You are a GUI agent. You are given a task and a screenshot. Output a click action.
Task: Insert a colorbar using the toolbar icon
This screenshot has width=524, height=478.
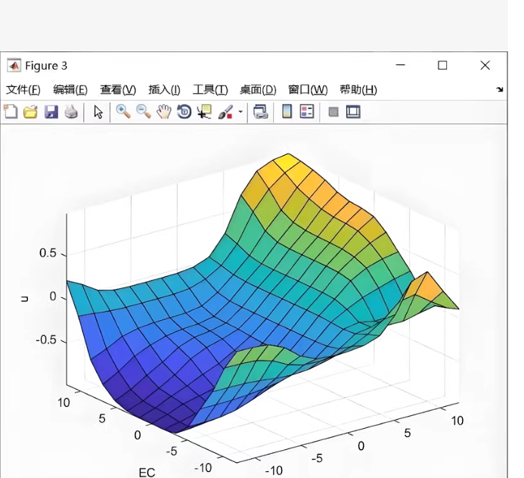tap(287, 112)
